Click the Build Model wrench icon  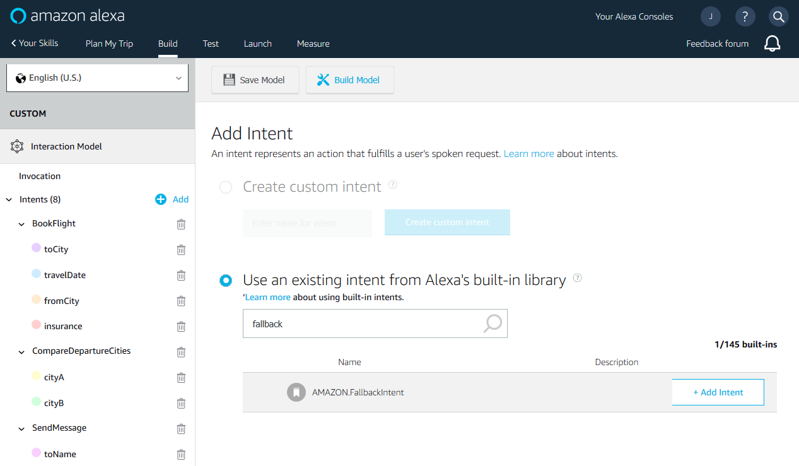point(323,79)
